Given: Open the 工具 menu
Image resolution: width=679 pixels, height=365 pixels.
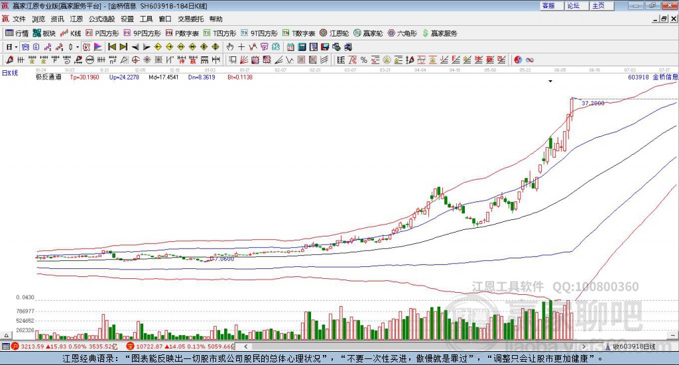Looking at the screenshot, I should tap(147, 19).
